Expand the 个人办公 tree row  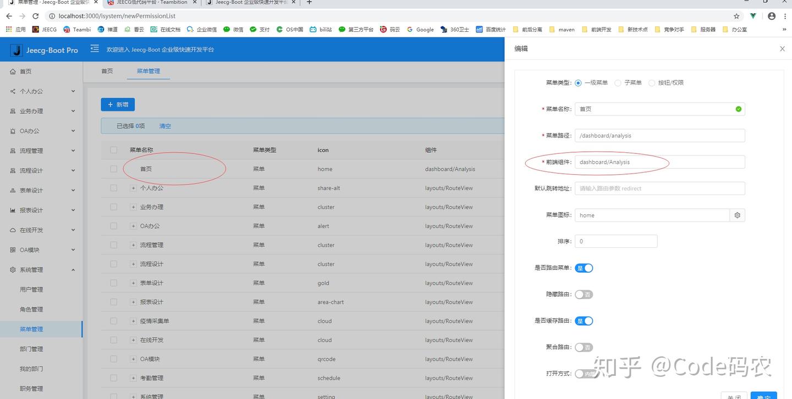point(133,188)
